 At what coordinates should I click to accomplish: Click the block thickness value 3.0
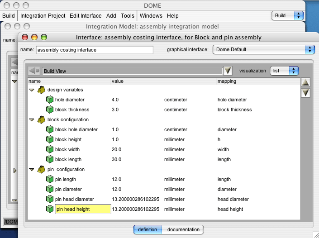coord(115,109)
